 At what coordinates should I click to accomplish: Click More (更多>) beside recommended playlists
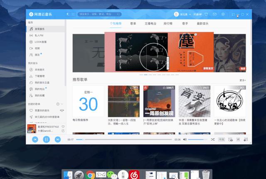[x=243, y=80]
